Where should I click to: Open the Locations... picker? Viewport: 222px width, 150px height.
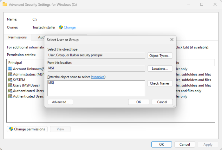click(160, 69)
